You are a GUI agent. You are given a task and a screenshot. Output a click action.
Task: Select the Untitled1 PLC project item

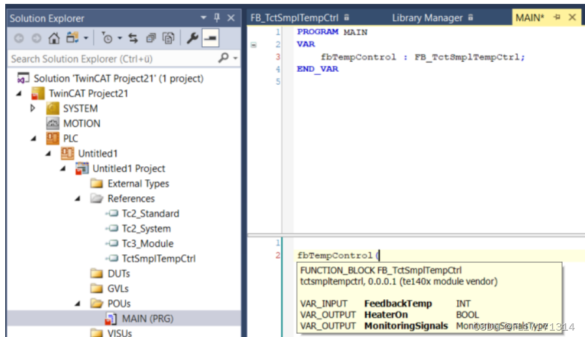pyautogui.click(x=98, y=153)
